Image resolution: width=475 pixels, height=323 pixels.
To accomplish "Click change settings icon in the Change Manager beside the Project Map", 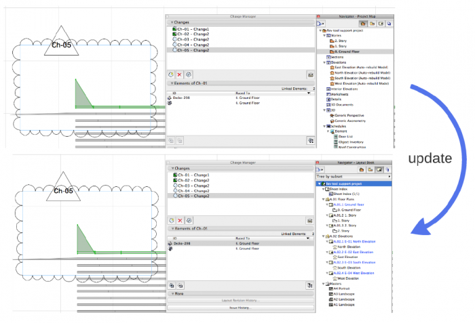I will coord(189,74).
